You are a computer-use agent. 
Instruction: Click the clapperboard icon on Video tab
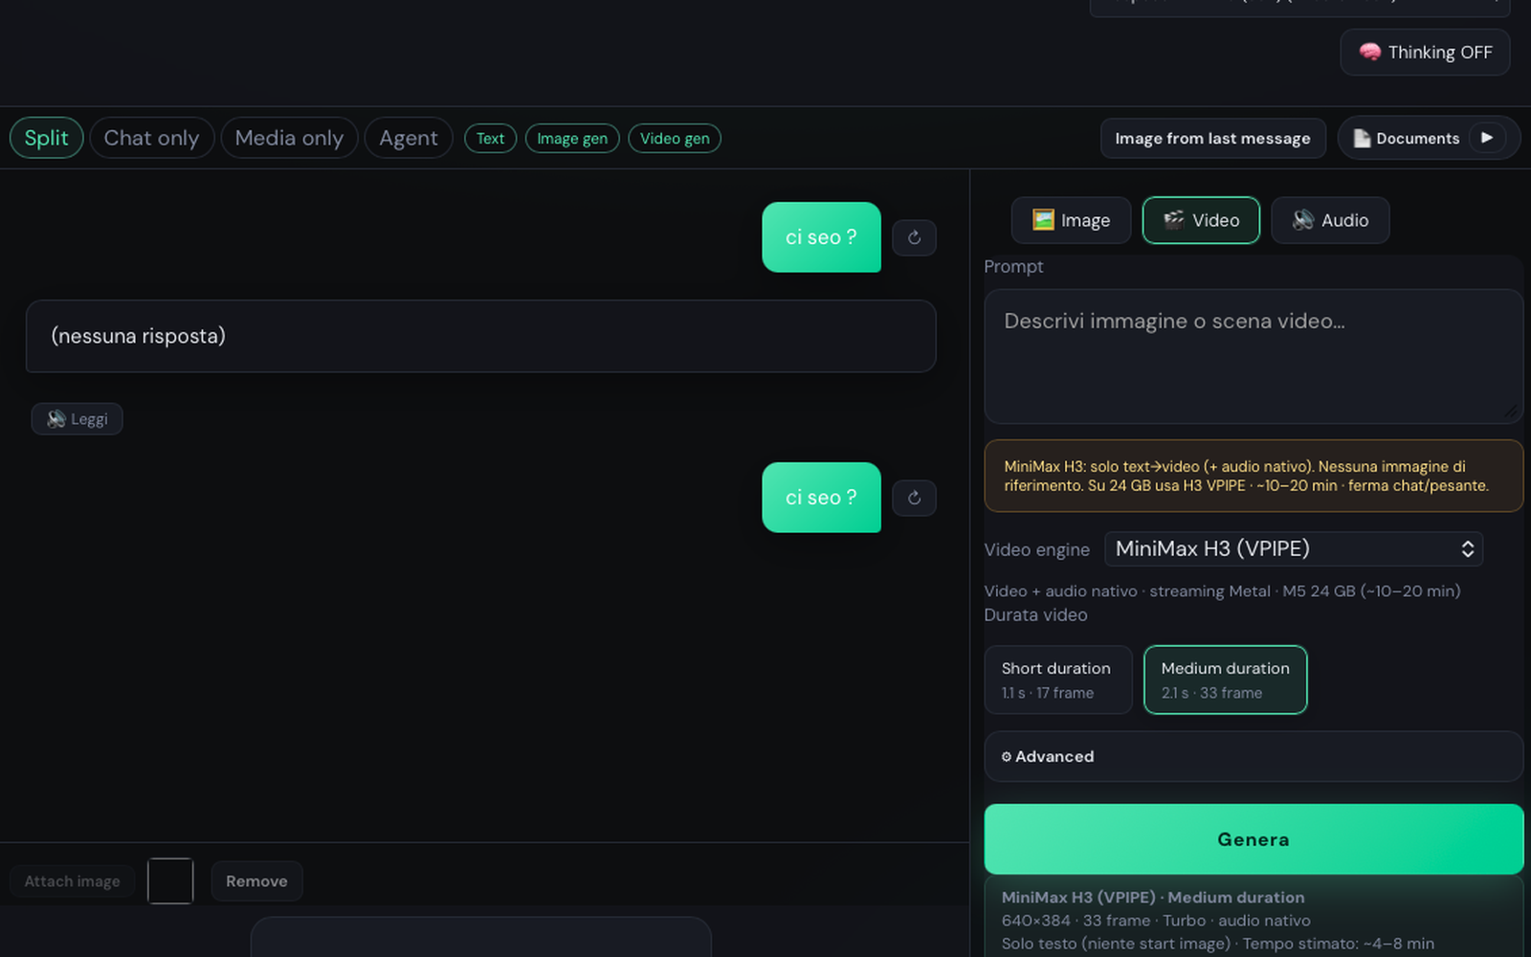coord(1174,220)
